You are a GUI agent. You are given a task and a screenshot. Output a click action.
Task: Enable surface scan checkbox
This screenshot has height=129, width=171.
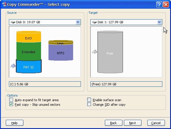tap(89, 100)
